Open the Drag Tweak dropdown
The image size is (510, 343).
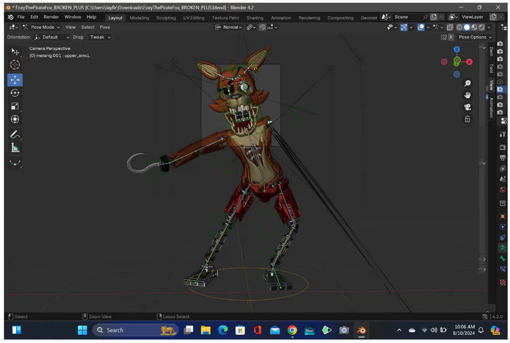pos(100,37)
